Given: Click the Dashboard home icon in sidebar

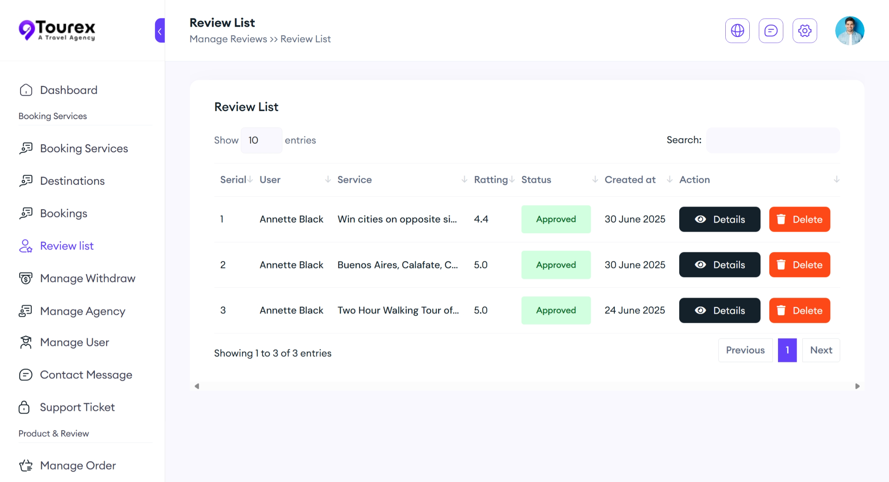Looking at the screenshot, I should (x=26, y=90).
